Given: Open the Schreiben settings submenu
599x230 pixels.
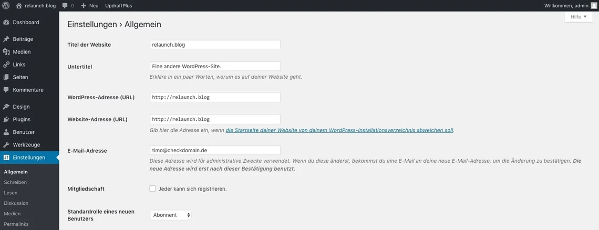Looking at the screenshot, I should [15, 182].
